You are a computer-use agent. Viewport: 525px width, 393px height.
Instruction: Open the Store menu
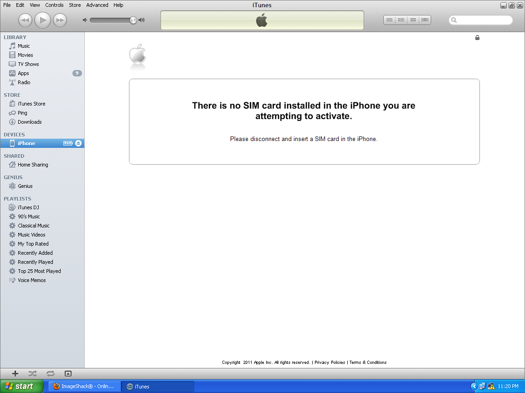(75, 5)
